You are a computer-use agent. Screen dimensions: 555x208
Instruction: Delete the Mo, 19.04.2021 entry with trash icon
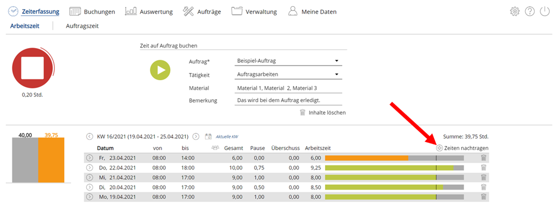[484, 197]
